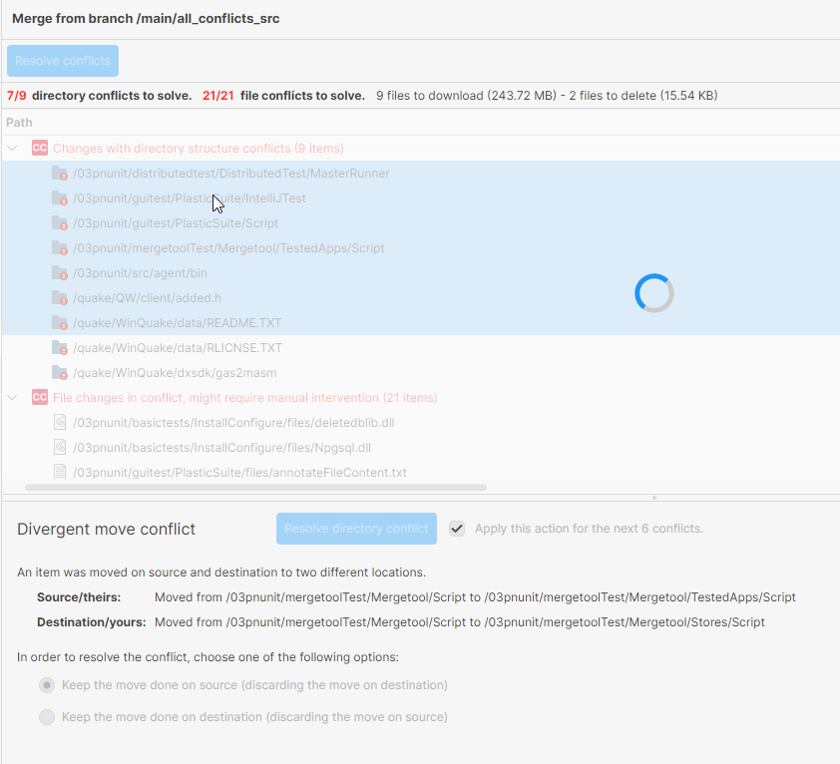Select keep the move done on source
Viewport: 840px width, 764px height.
[47, 685]
